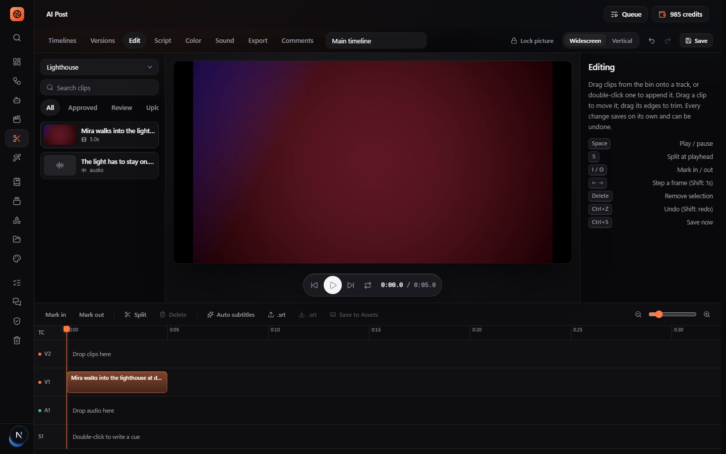Filter clips by Approved
The image size is (726, 454).
(83, 107)
